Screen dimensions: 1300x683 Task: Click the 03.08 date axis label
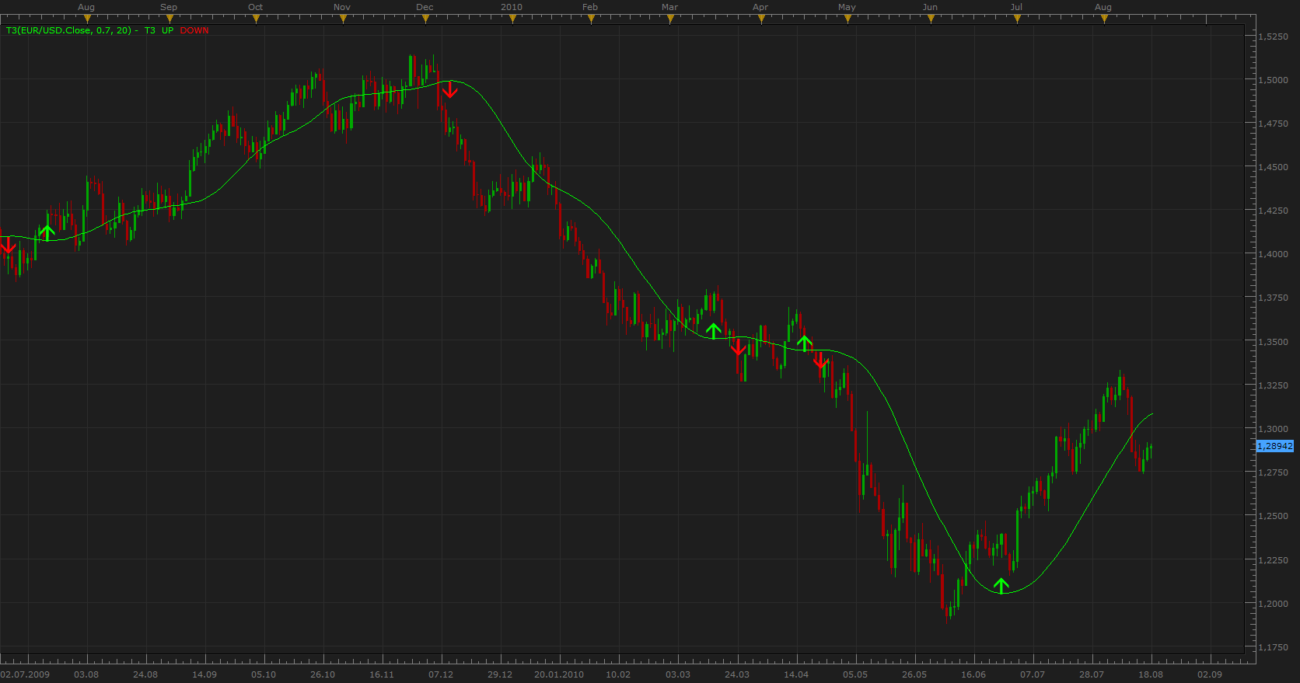[x=86, y=674]
